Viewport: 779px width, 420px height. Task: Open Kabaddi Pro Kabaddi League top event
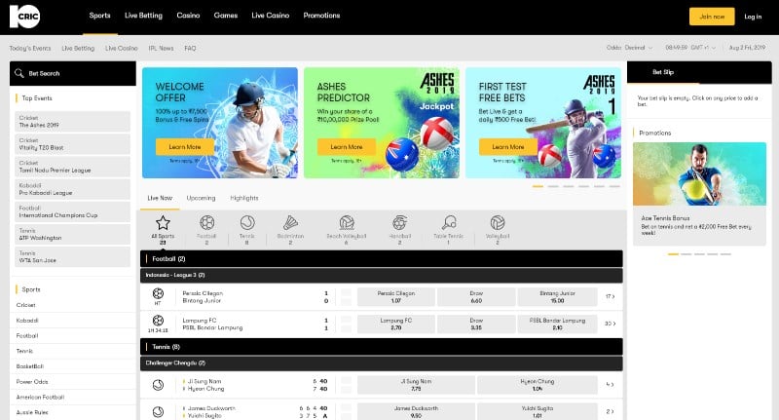[72, 189]
